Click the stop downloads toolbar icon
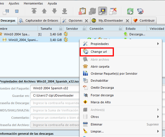Viewport: 165px width, 137px height. 17,11
